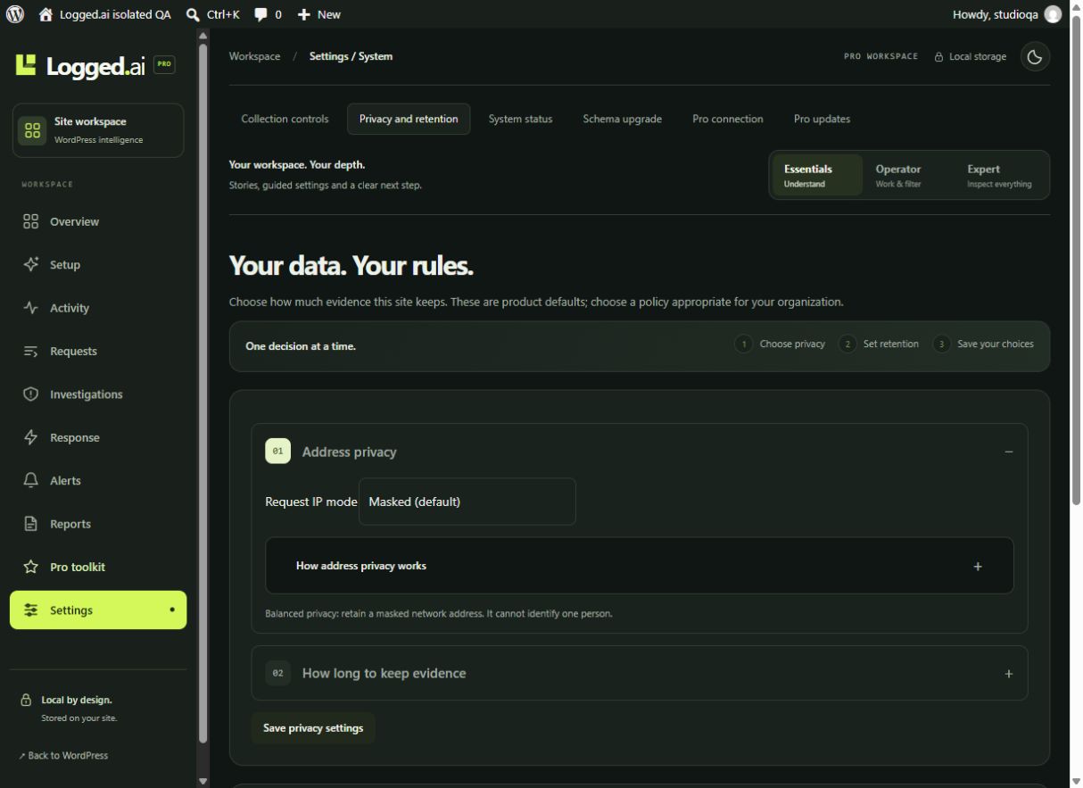Click the Investigations shield icon
The width and height of the screenshot is (1083, 788).
tap(31, 394)
